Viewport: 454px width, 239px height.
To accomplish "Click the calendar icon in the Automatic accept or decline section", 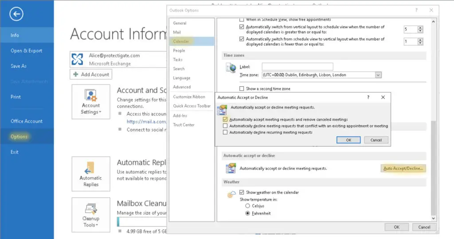I will [231, 168].
